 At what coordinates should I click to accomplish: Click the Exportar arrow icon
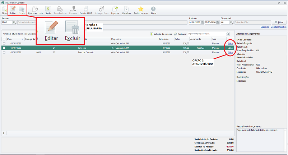point(115,10)
